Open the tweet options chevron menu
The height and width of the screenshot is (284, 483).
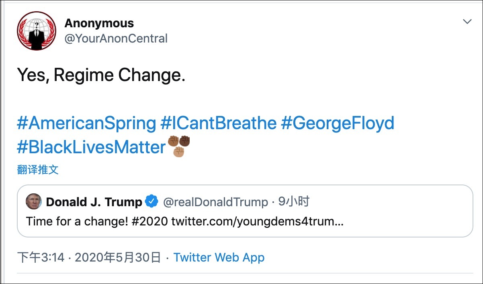coord(467,22)
